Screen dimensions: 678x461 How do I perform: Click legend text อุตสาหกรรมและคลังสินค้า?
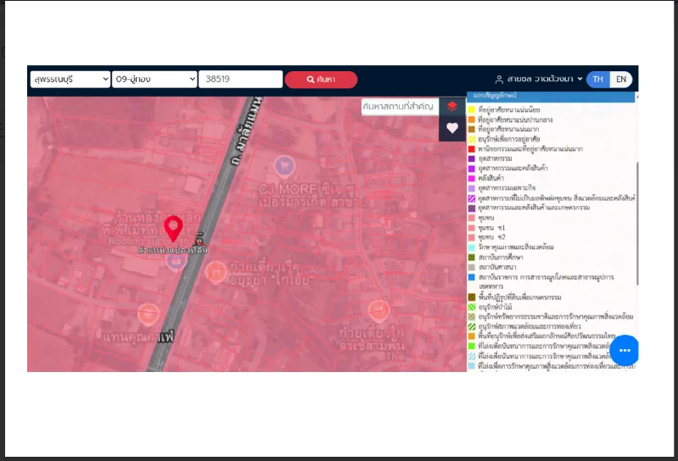[x=513, y=168]
